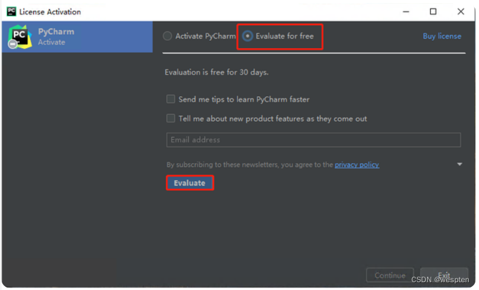The width and height of the screenshot is (479, 290).
Task: Enable Send me tips to learn PyCharm faster
Action: 171,99
